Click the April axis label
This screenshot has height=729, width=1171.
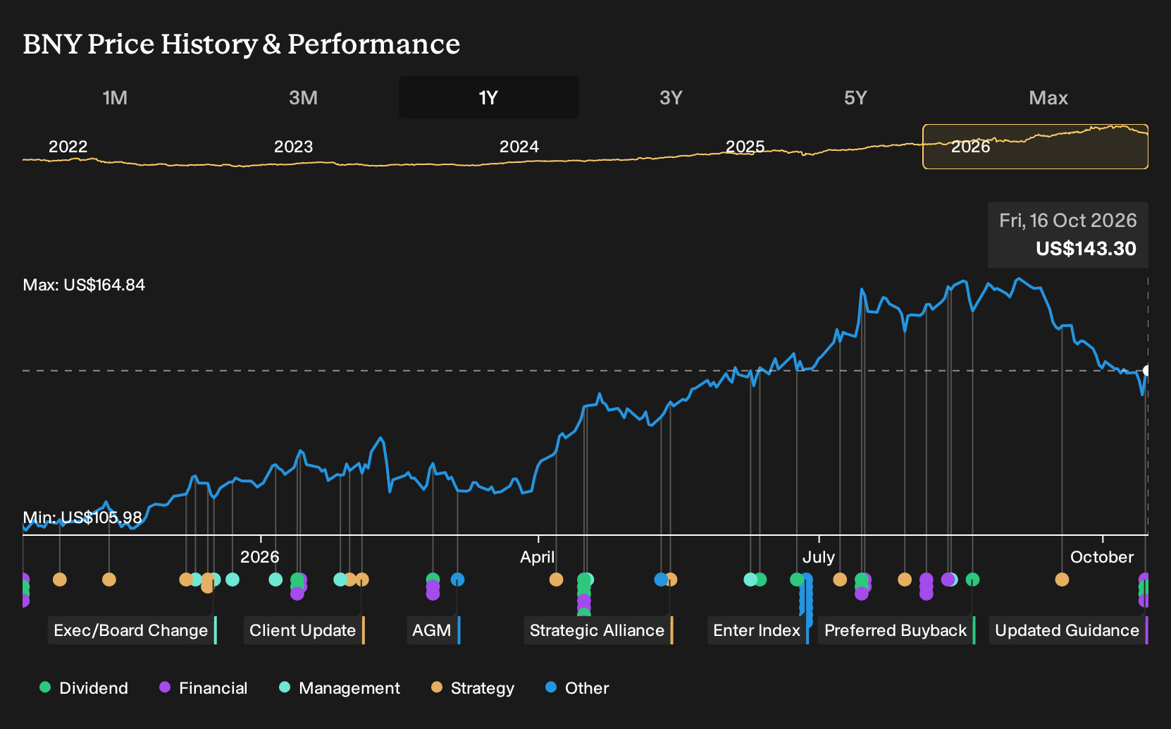[537, 557]
